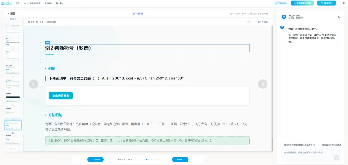Click the 共 16 页 label above thumbnails
The image size is (348, 165).
click(13, 19)
